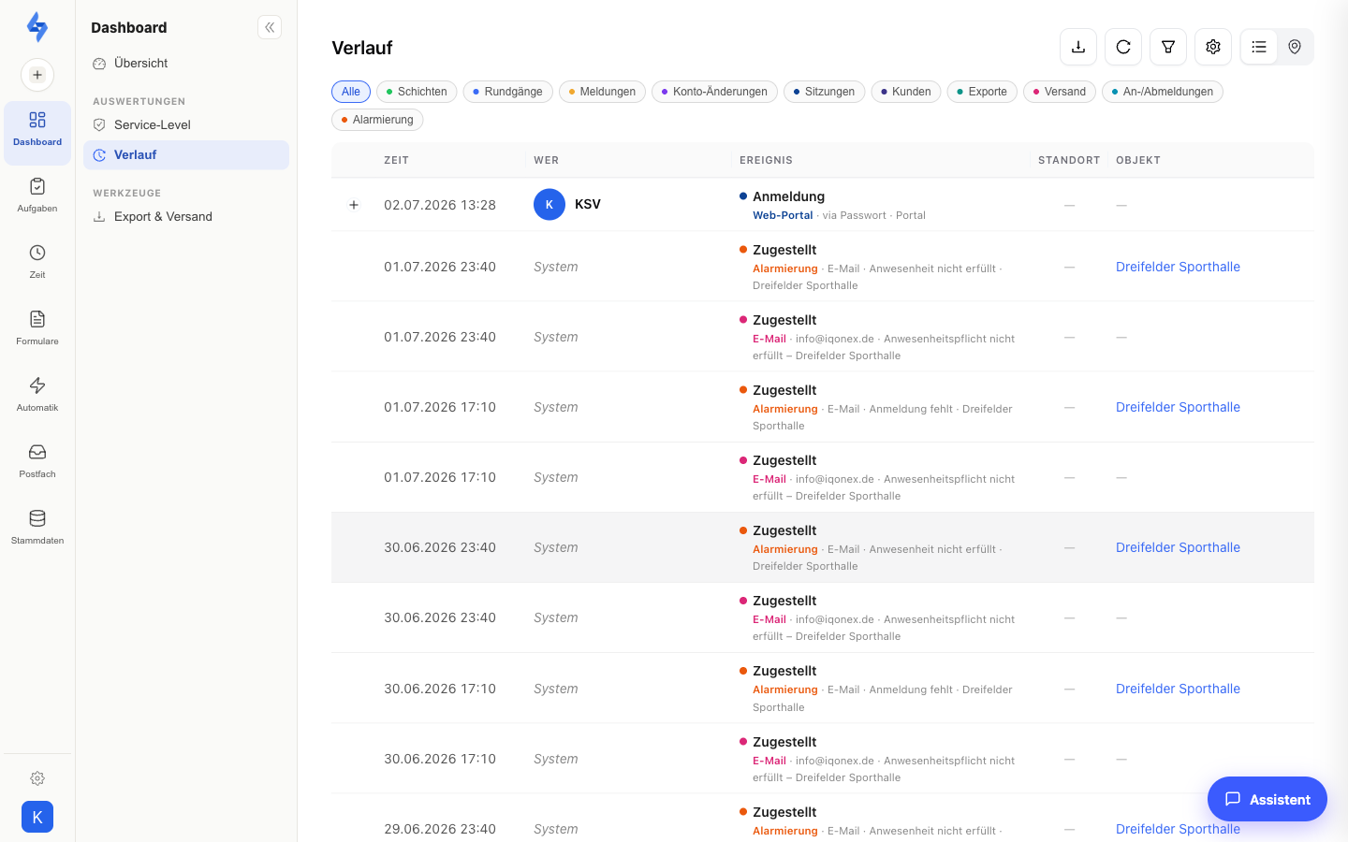
Task: Expand the 02.07.2026 13:28 row
Action: click(x=354, y=205)
